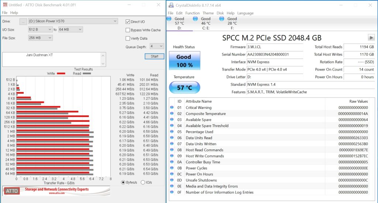Viewport: 378px width, 203px height.
Task: Click the description box scroll down arrow
Action: 103,64
